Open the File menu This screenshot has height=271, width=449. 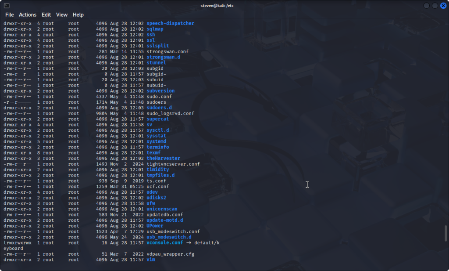click(9, 14)
